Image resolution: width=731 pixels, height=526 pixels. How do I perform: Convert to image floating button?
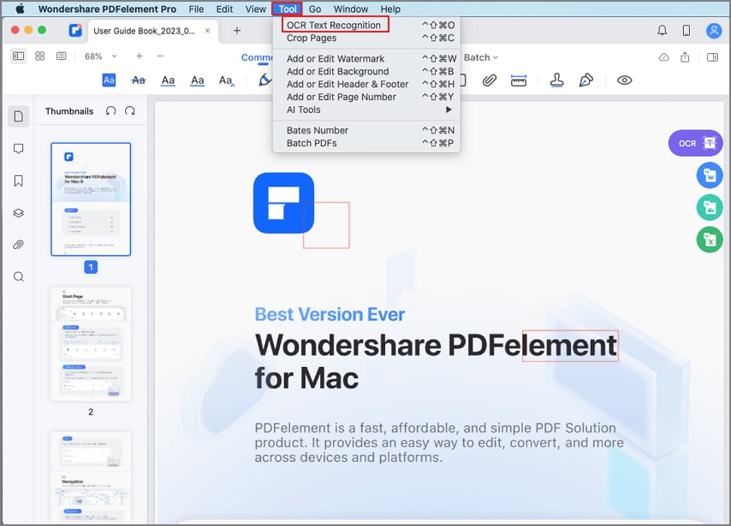[710, 207]
